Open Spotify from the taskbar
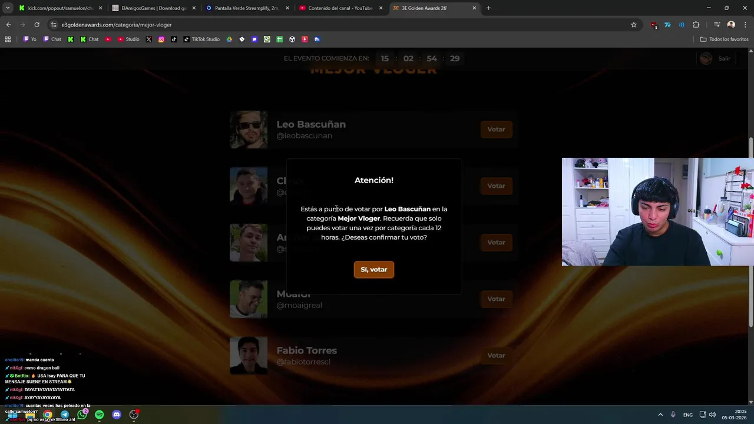 coord(100,415)
